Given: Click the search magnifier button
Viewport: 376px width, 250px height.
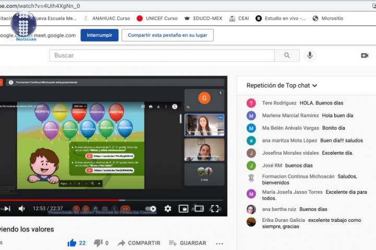Looking at the screenshot, I should [287, 56].
